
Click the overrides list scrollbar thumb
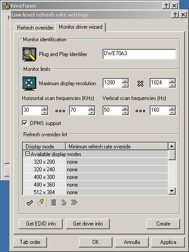coord(172,155)
